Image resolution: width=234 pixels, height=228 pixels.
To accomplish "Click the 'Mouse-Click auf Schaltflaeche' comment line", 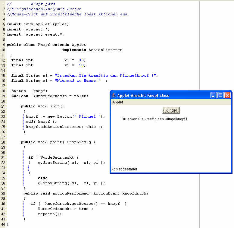I will click(68, 14).
